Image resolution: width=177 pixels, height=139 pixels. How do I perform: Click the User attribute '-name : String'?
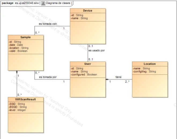[79, 71]
